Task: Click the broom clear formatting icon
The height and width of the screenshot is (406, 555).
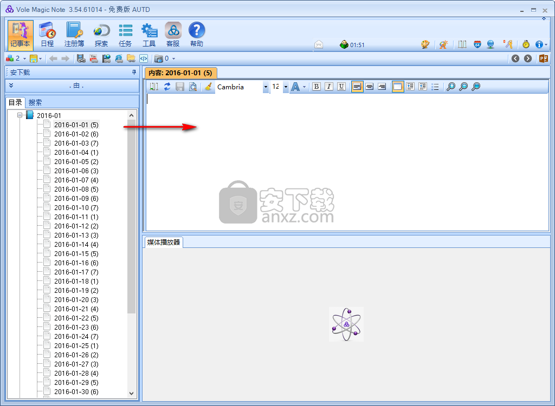Action: tap(209, 87)
